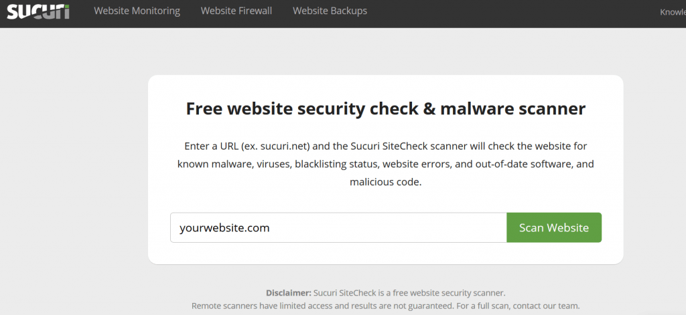Screen dimensions: 686x315
Task: Click 'free website security scanner' disclaimer text
Action: 446,293
